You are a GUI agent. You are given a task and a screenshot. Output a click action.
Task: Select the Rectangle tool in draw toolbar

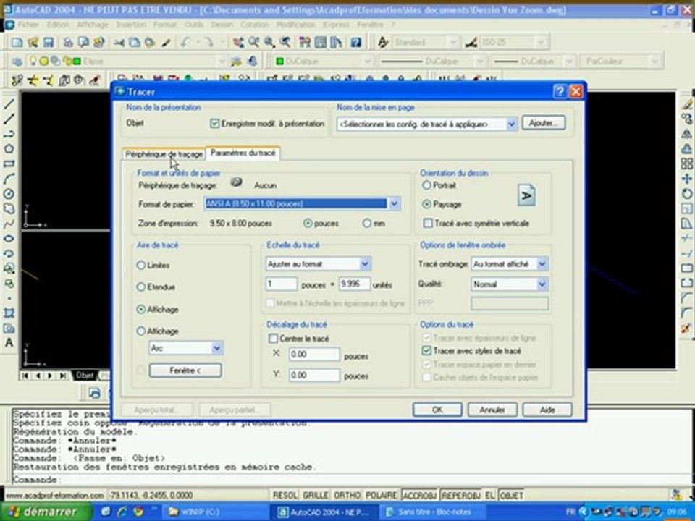pos(9,164)
